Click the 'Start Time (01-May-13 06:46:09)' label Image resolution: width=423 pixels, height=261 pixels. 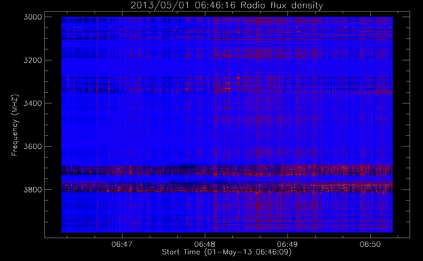[227, 252]
